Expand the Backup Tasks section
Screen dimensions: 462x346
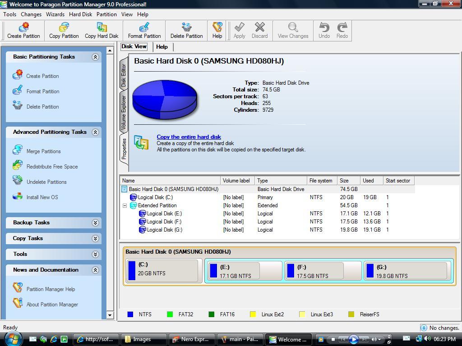tap(95, 223)
